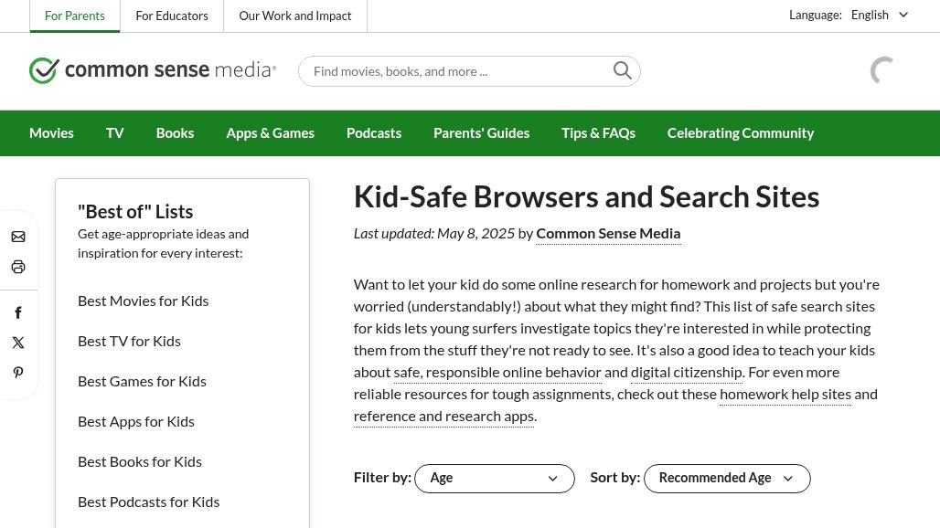Go to Best Movies for Kids list
The width and height of the screenshot is (940, 528).
[x=144, y=301]
